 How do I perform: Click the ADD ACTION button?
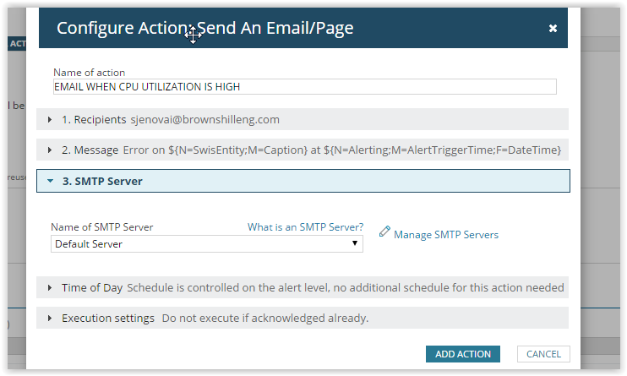(x=463, y=354)
